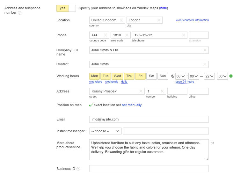Enable Sunday as a working day

(163, 76)
